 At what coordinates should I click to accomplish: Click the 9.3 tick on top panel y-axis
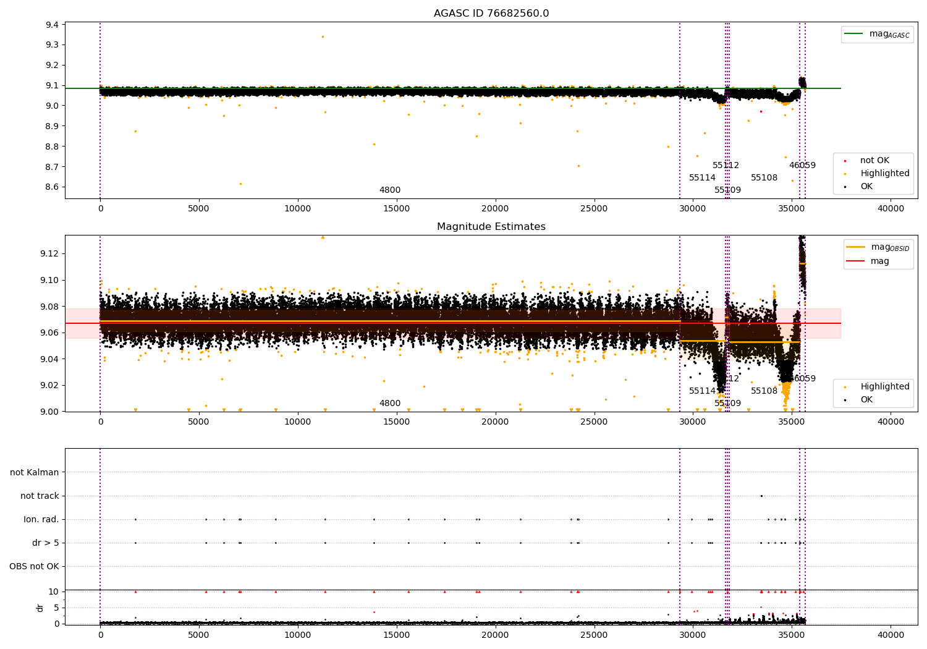pos(53,45)
